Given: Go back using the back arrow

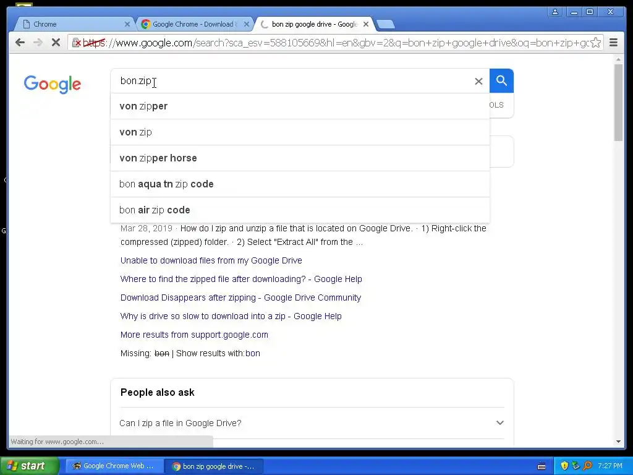Looking at the screenshot, I should 20,43.
